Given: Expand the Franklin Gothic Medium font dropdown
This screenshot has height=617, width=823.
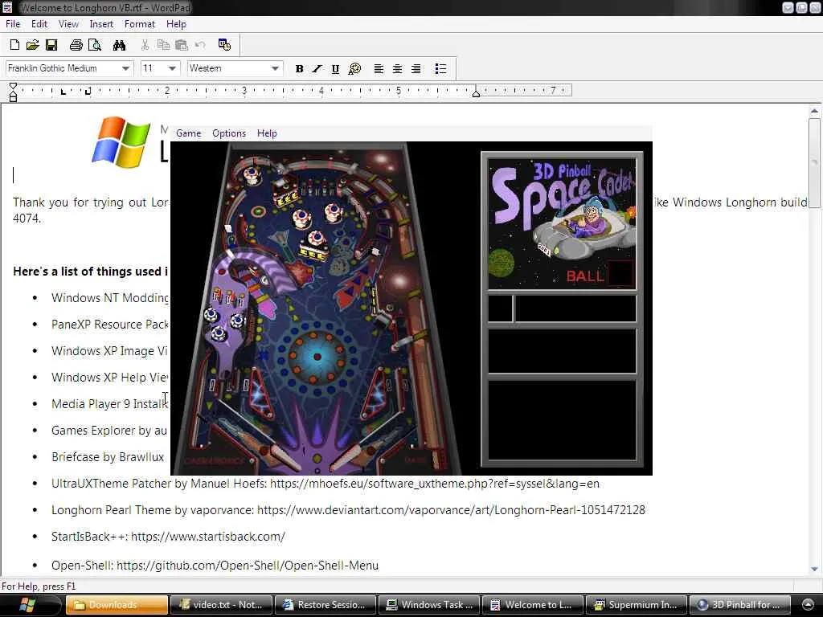Looking at the screenshot, I should pyautogui.click(x=125, y=69).
